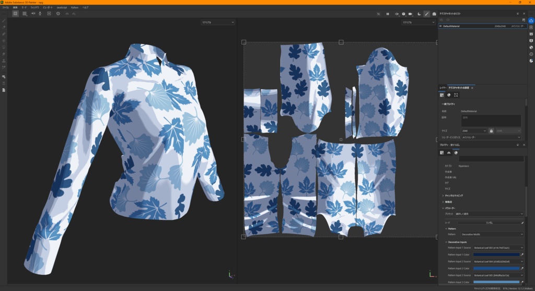Open the Pattern Decorative Motifs dropdown
The height and width of the screenshot is (291, 535).
click(x=492, y=235)
